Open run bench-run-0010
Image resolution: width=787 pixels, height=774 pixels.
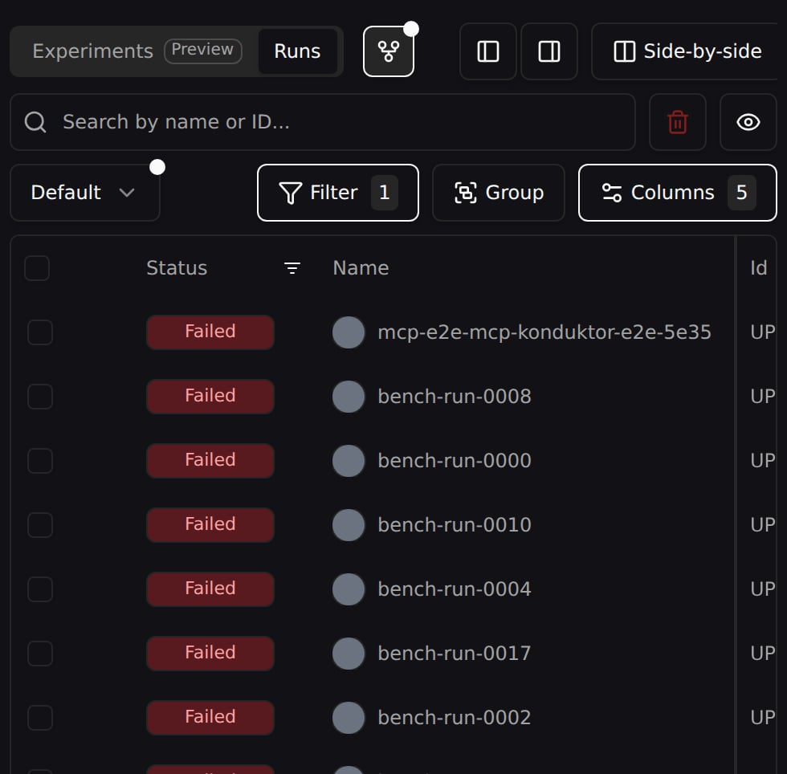pyautogui.click(x=455, y=525)
